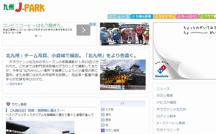This screenshot has height=134, width=216.
Task: Open the コンビニコーヒーはもう飽きた ad headline
Action: [x=33, y=26]
